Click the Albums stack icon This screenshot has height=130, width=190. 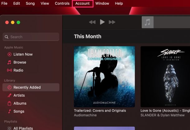(9, 103)
